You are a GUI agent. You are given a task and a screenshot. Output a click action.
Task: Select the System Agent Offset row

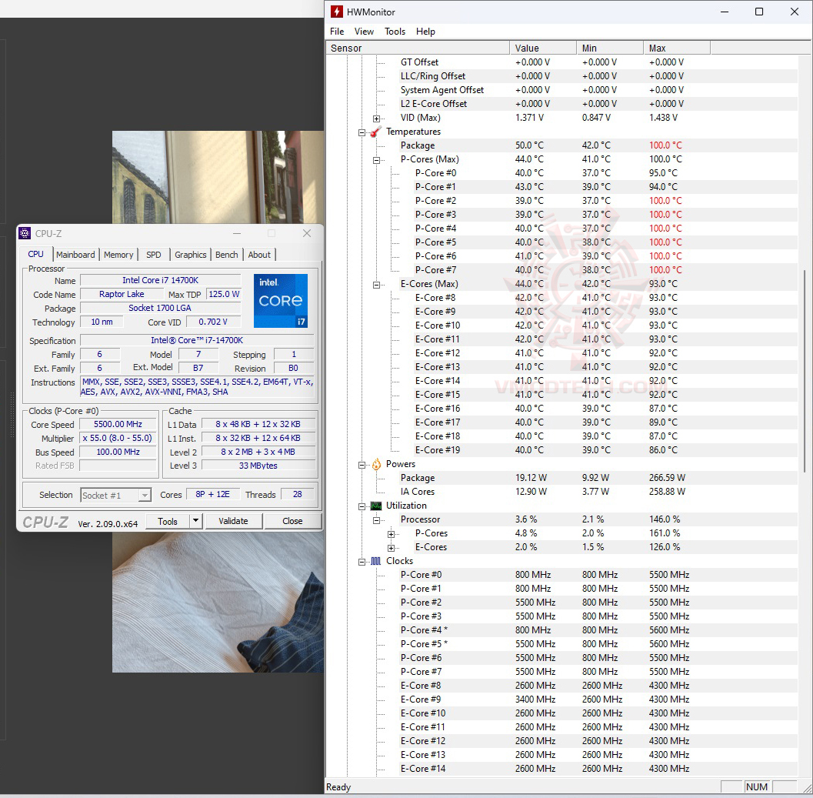[x=598, y=90]
